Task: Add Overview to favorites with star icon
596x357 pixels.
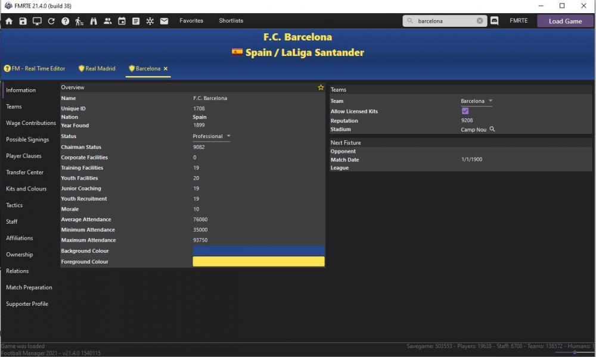Action: point(321,87)
